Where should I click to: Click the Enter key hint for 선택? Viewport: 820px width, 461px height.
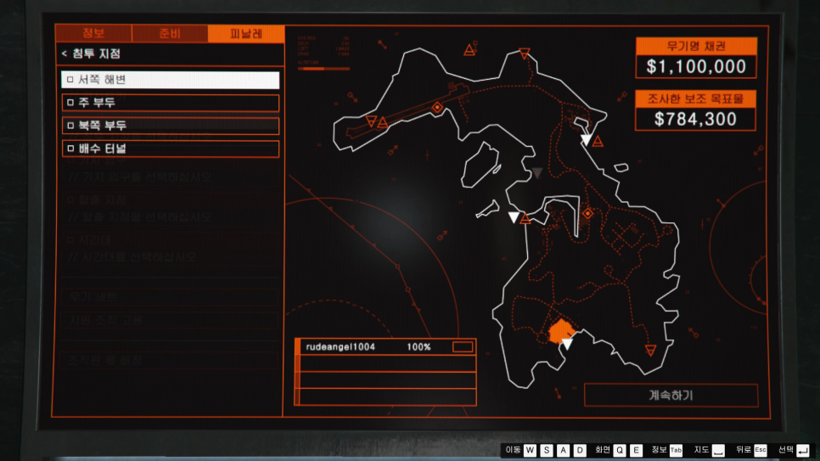pyautogui.click(x=803, y=450)
